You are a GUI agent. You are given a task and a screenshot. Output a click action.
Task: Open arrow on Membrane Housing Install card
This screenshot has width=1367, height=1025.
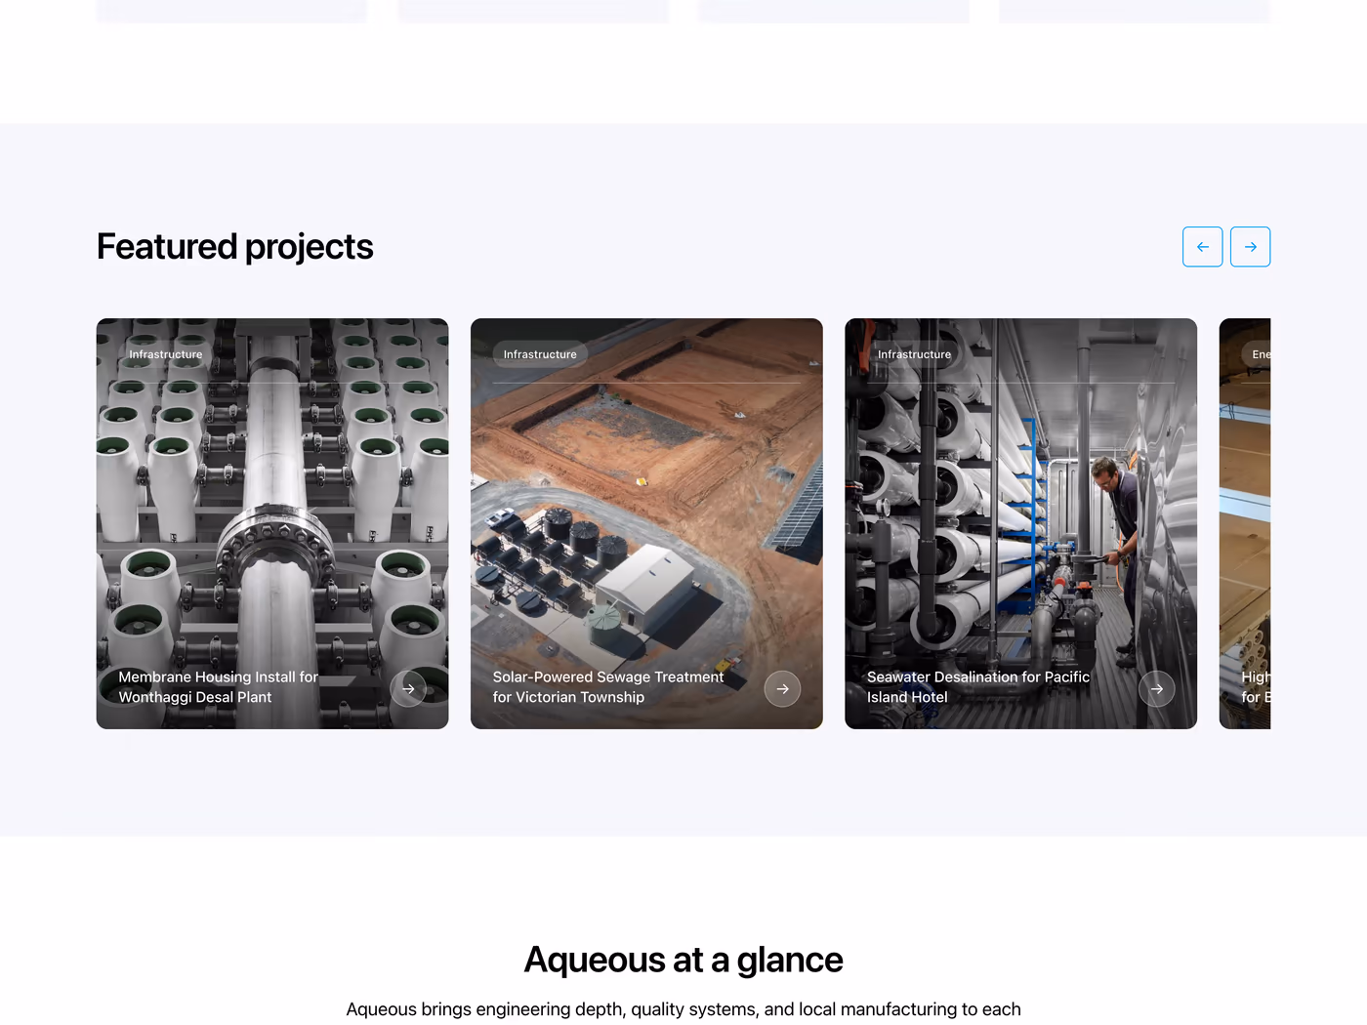[408, 689]
